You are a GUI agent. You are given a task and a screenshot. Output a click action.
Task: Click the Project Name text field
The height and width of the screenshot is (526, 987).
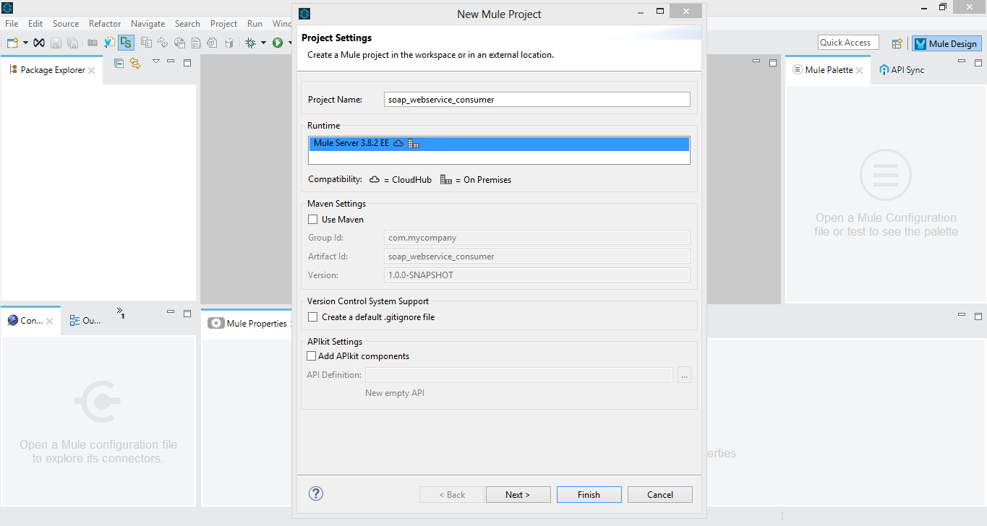point(537,100)
